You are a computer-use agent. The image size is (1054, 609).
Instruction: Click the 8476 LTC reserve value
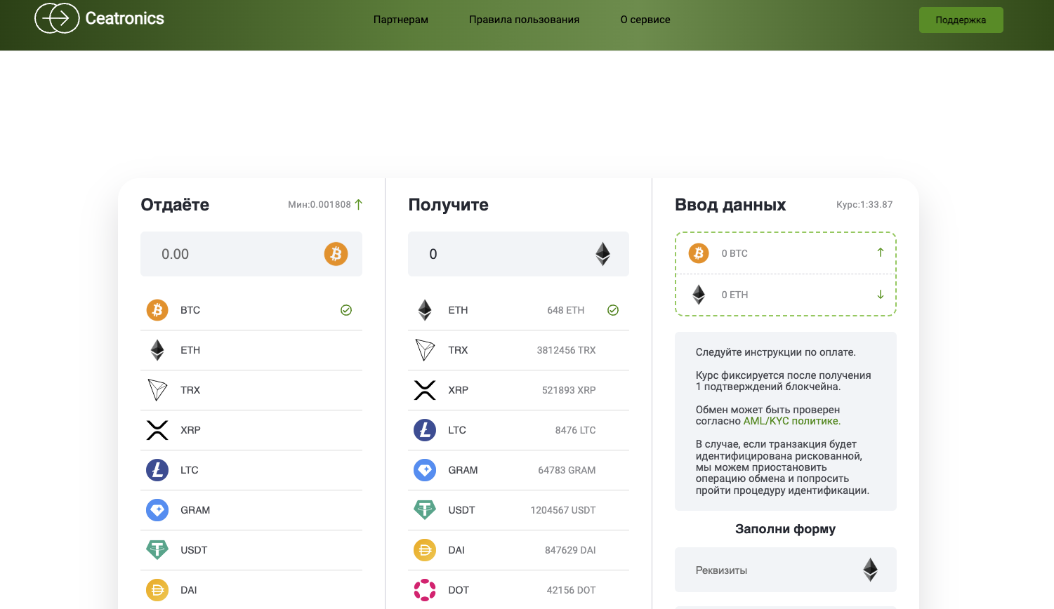point(576,430)
